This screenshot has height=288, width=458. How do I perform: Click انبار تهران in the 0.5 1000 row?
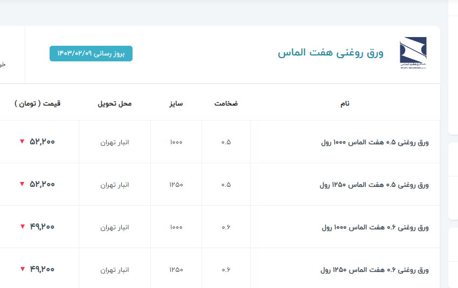pos(115,142)
